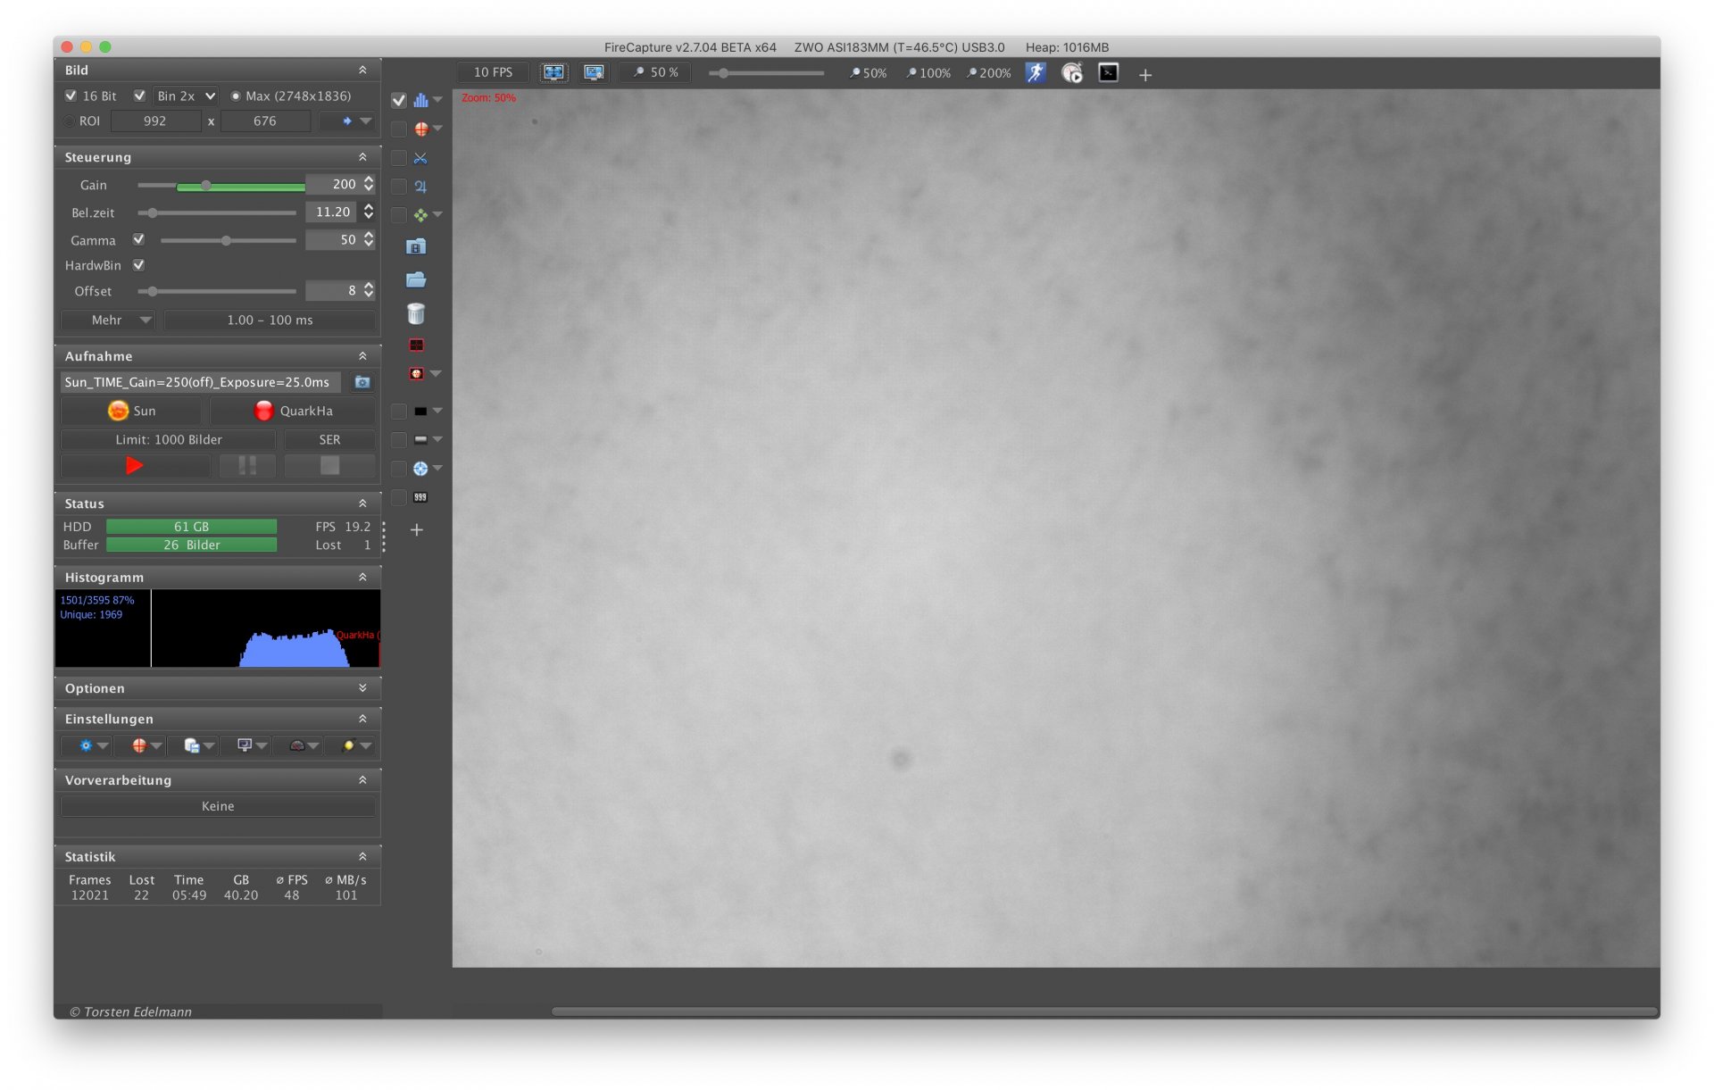Click the capture filename field

(201, 382)
